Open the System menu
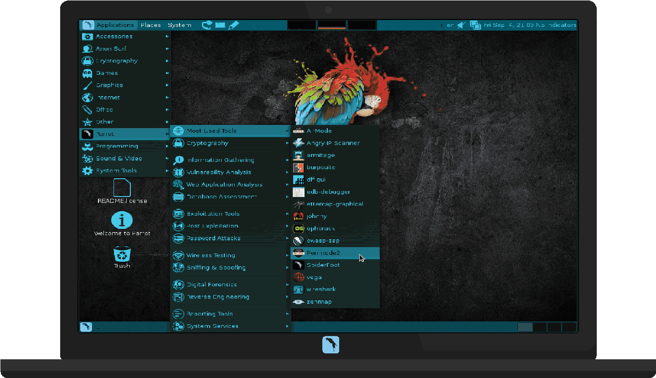Screen dimensions: 656x378 (179, 25)
